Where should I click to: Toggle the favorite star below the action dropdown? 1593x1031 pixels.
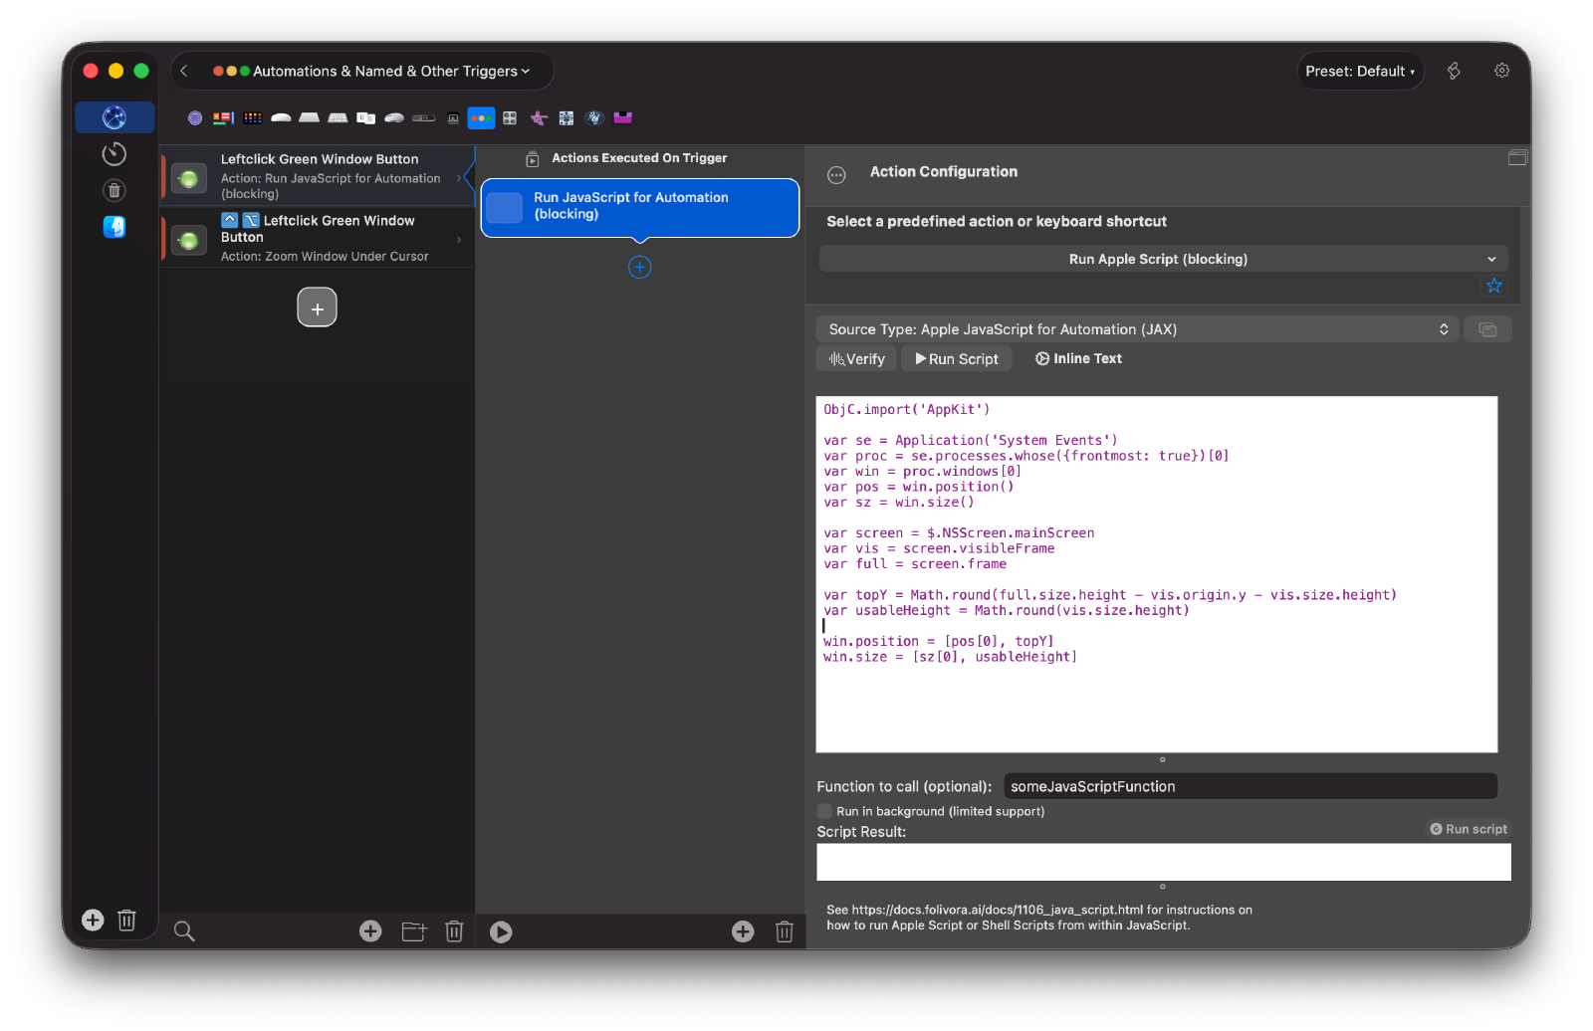1493,286
